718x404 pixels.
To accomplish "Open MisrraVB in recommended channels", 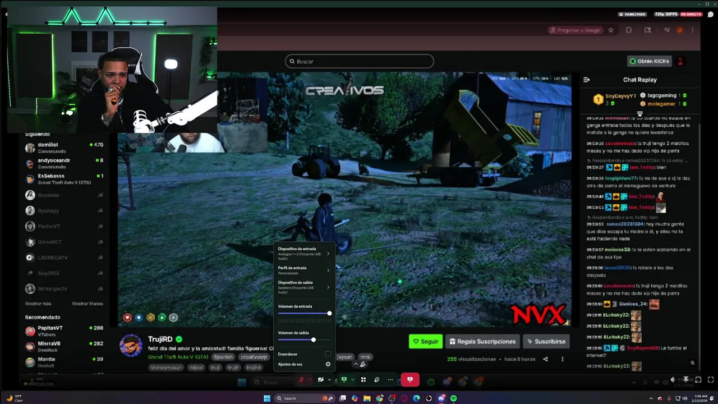I will click(65, 347).
